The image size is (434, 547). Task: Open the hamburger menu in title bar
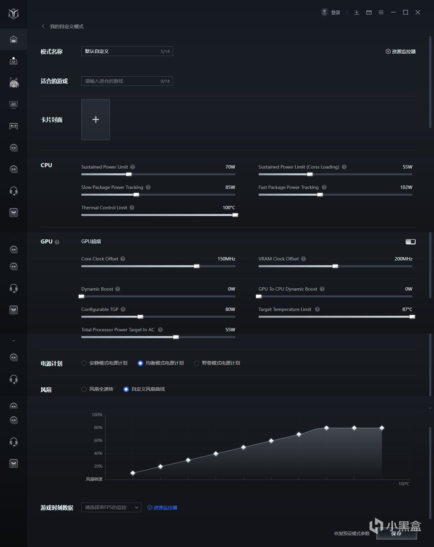point(381,13)
